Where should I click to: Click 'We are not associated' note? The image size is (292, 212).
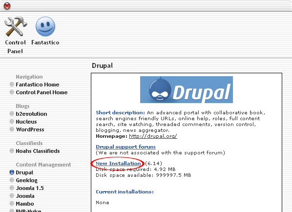pyautogui.click(x=160, y=153)
